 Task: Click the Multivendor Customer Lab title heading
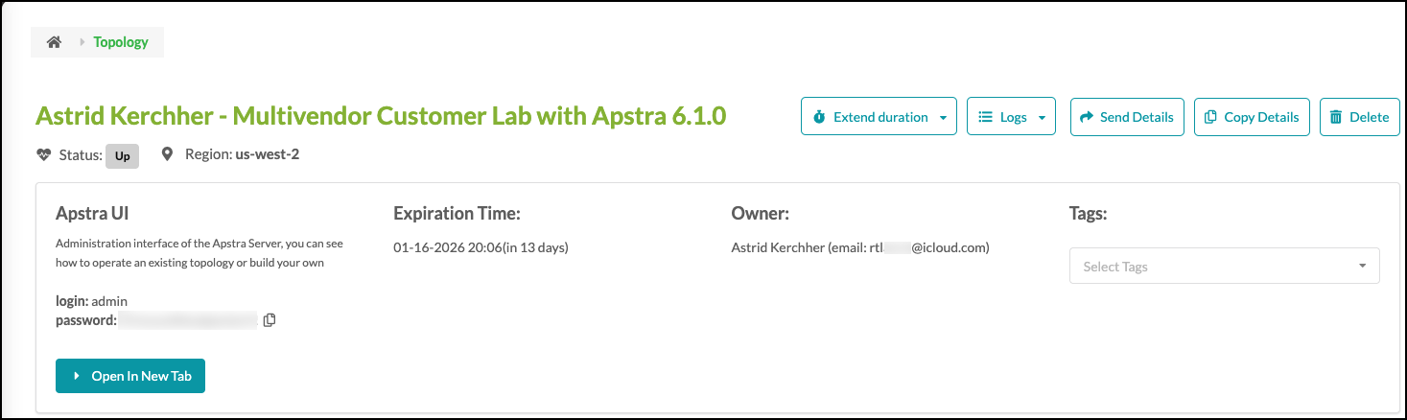(x=381, y=116)
